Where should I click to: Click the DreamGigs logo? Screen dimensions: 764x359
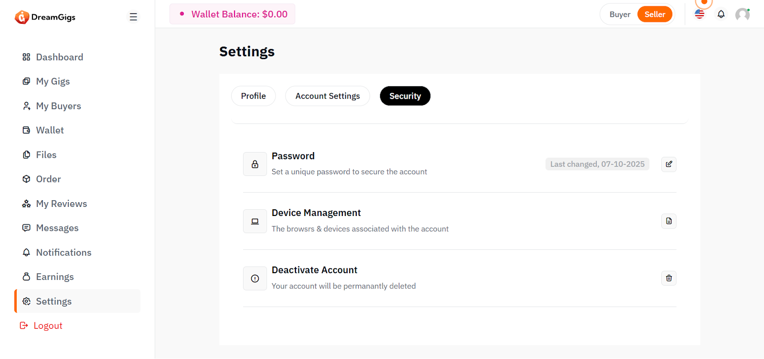coord(45,17)
